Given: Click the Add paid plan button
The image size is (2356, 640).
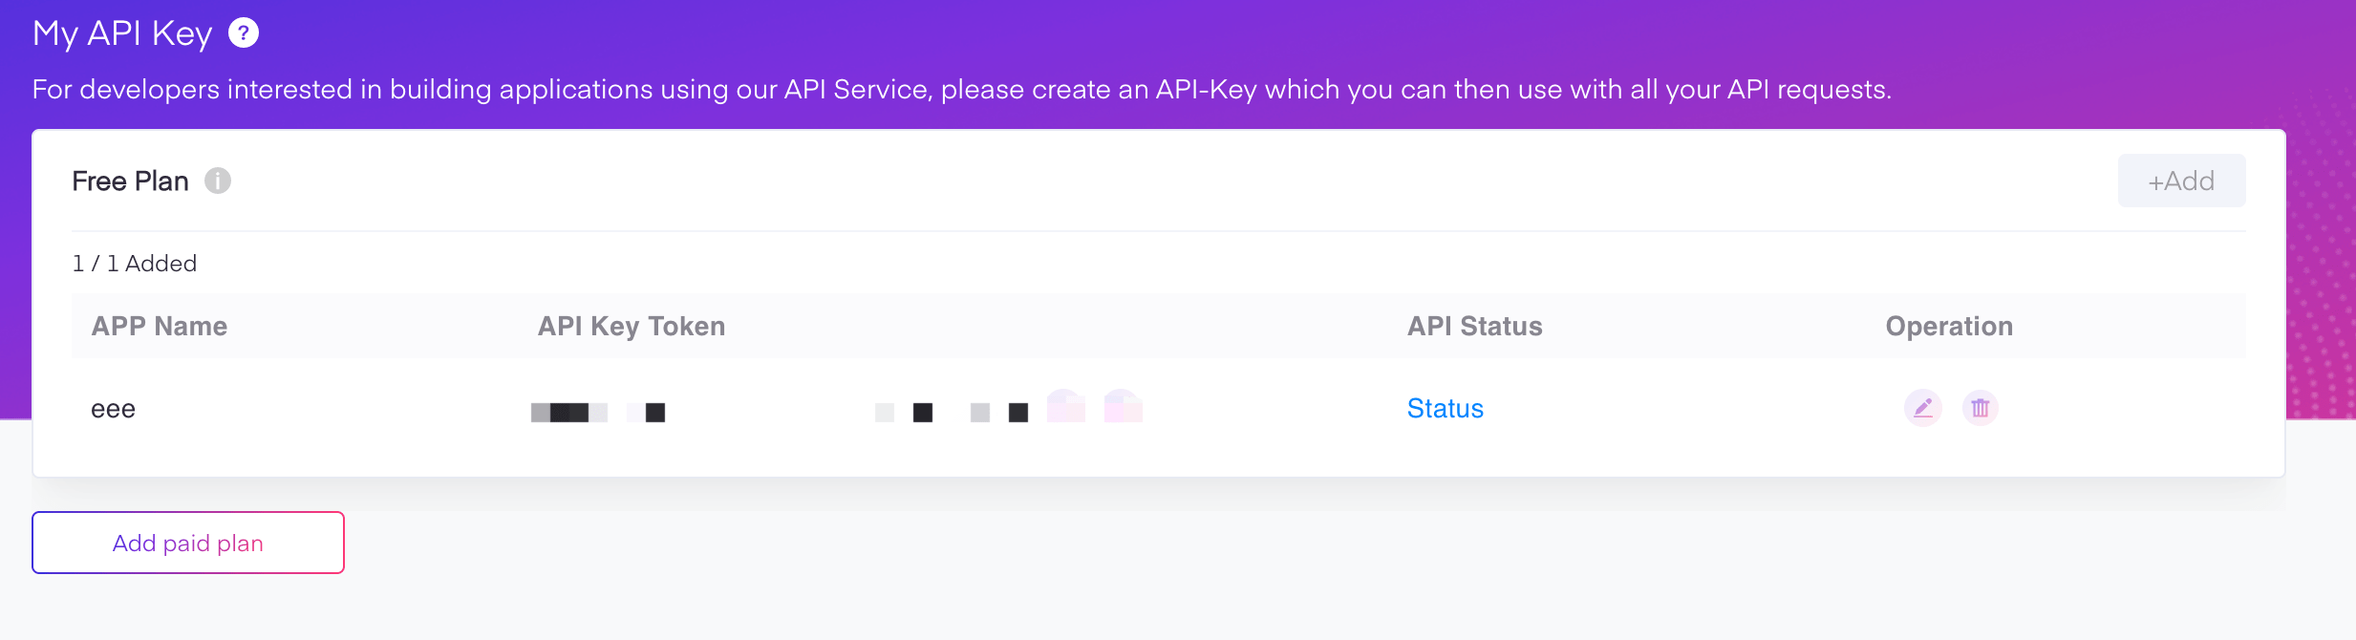Looking at the screenshot, I should tap(188, 543).
